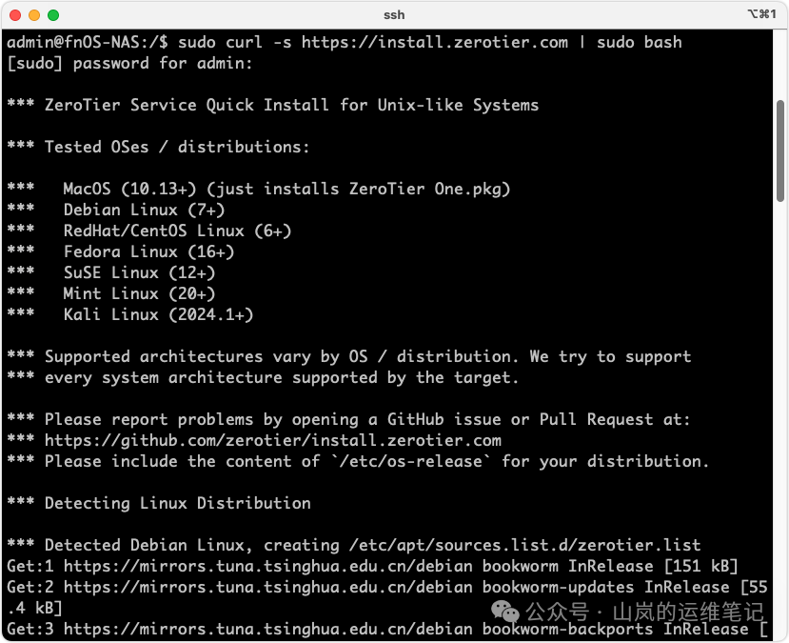Click the Kali Linux (2024.1+) entry
The width and height of the screenshot is (789, 643).
pyautogui.click(x=158, y=314)
